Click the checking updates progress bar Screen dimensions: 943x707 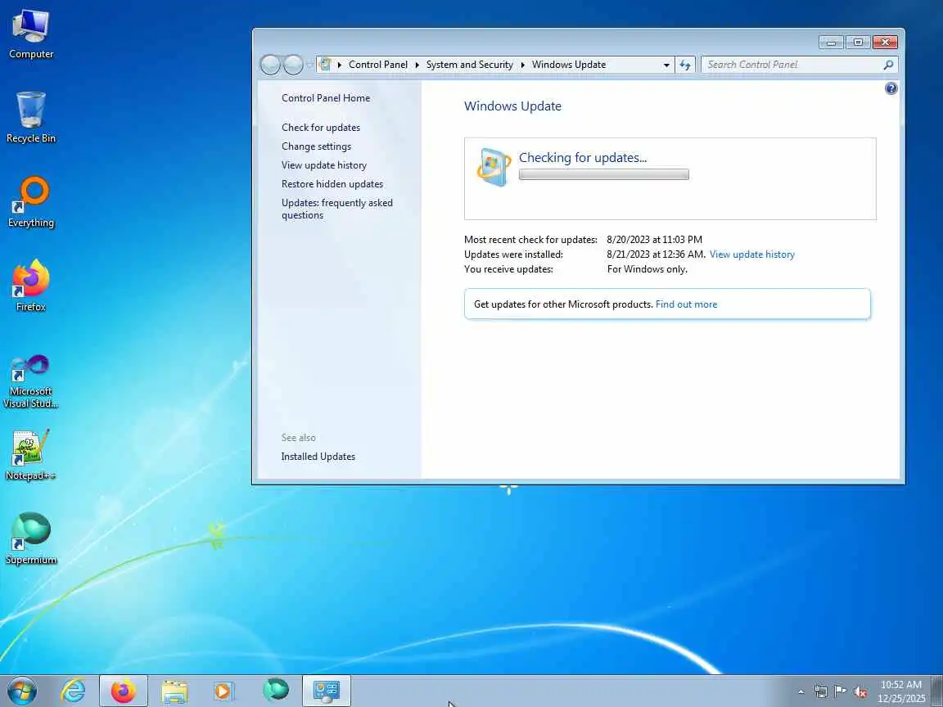coord(604,174)
